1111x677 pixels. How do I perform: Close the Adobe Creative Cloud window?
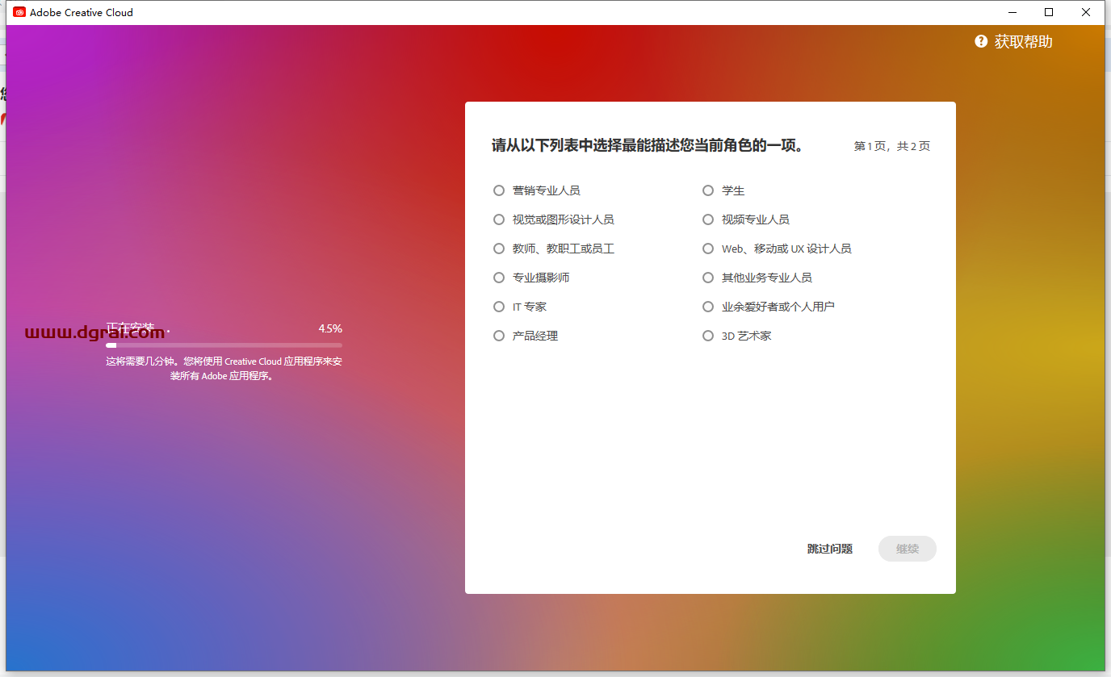(x=1086, y=12)
